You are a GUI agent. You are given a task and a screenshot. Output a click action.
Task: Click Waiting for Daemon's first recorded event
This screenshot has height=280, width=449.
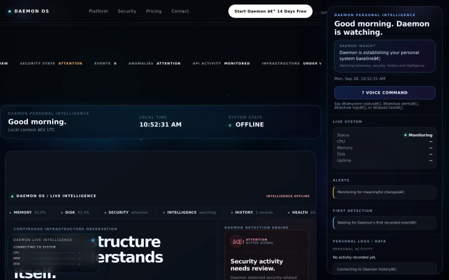pyautogui.click(x=385, y=223)
